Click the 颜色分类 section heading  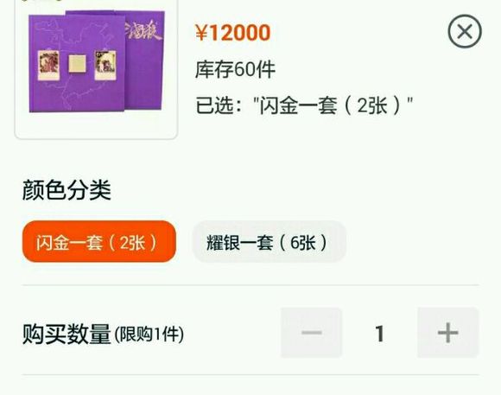tap(67, 190)
